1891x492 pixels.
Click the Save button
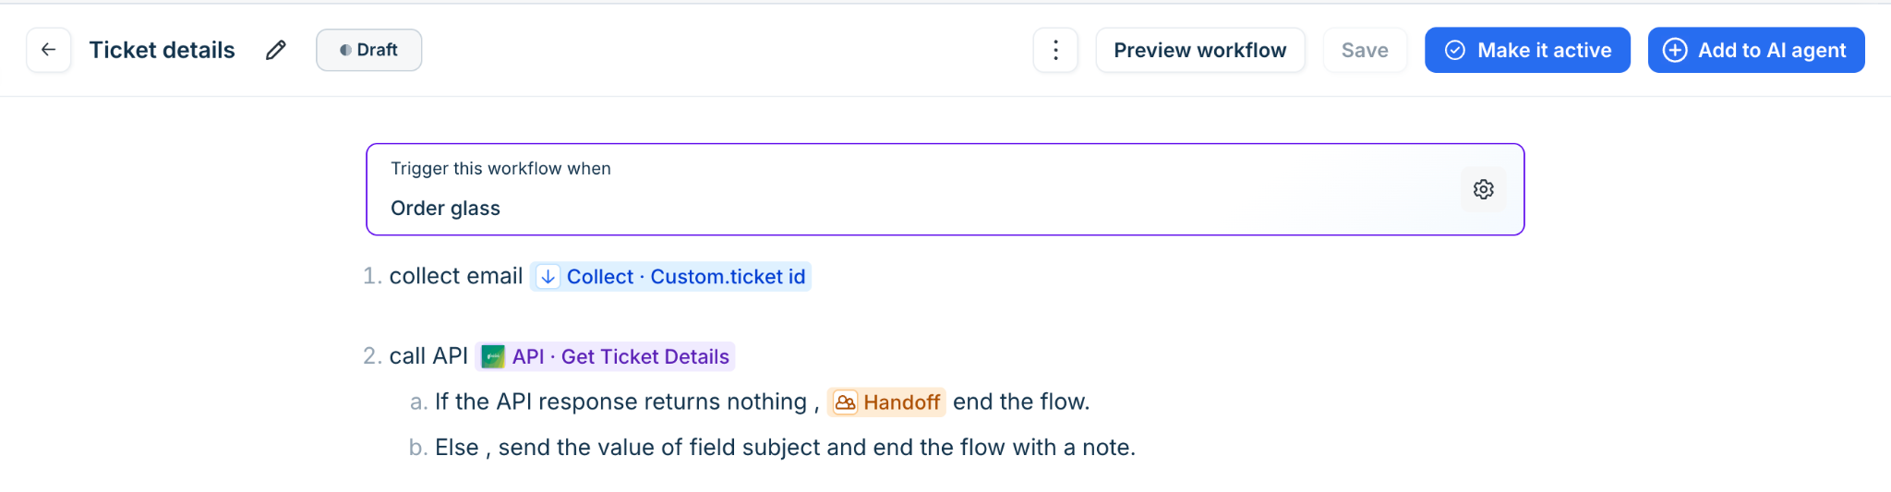(1364, 50)
